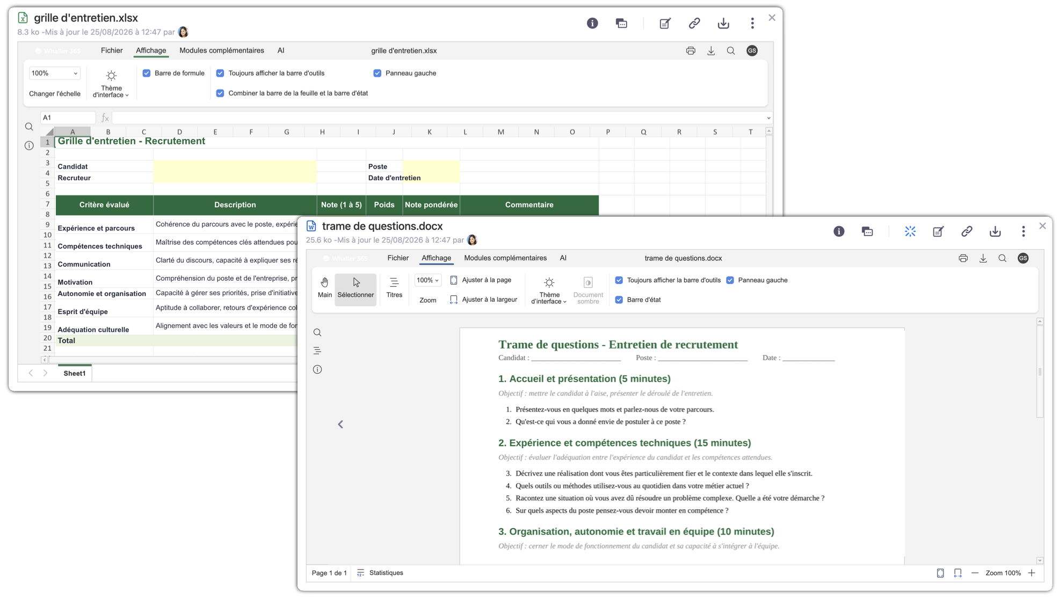Toggle Toujours afficher la barre d'outils in docx

619,280
